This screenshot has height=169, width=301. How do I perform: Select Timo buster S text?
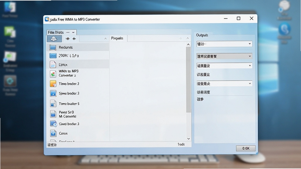tap(69, 104)
